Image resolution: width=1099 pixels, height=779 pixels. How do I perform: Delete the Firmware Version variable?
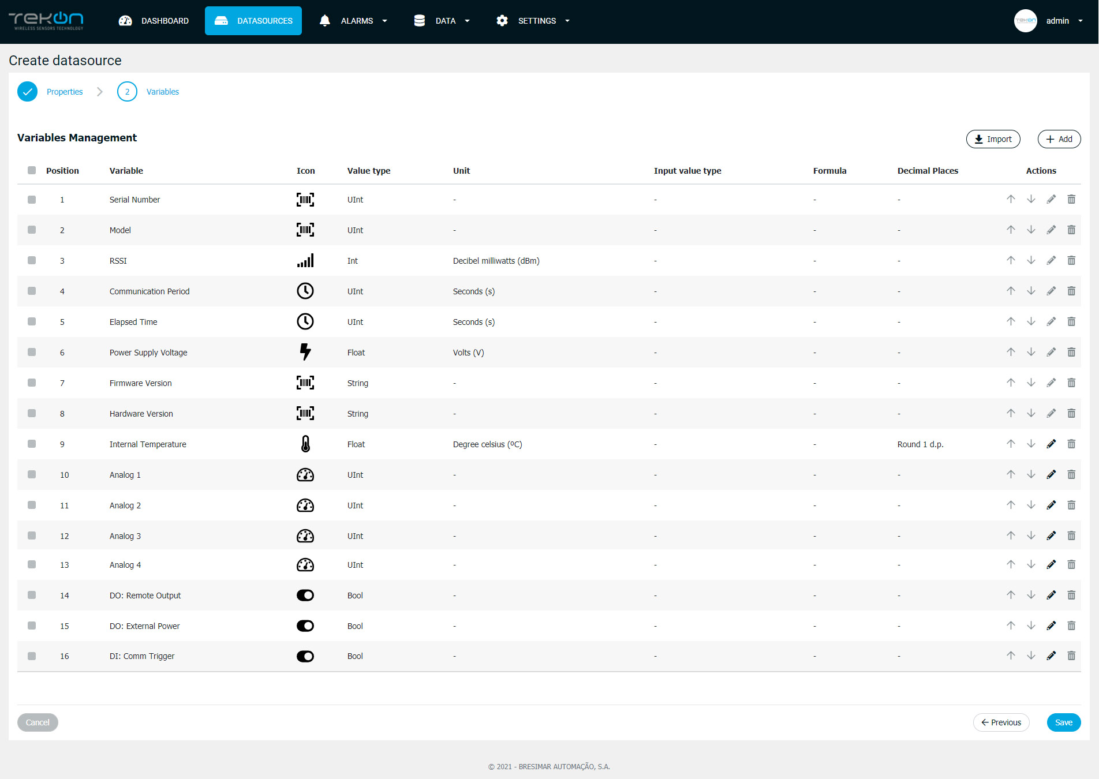1071,383
